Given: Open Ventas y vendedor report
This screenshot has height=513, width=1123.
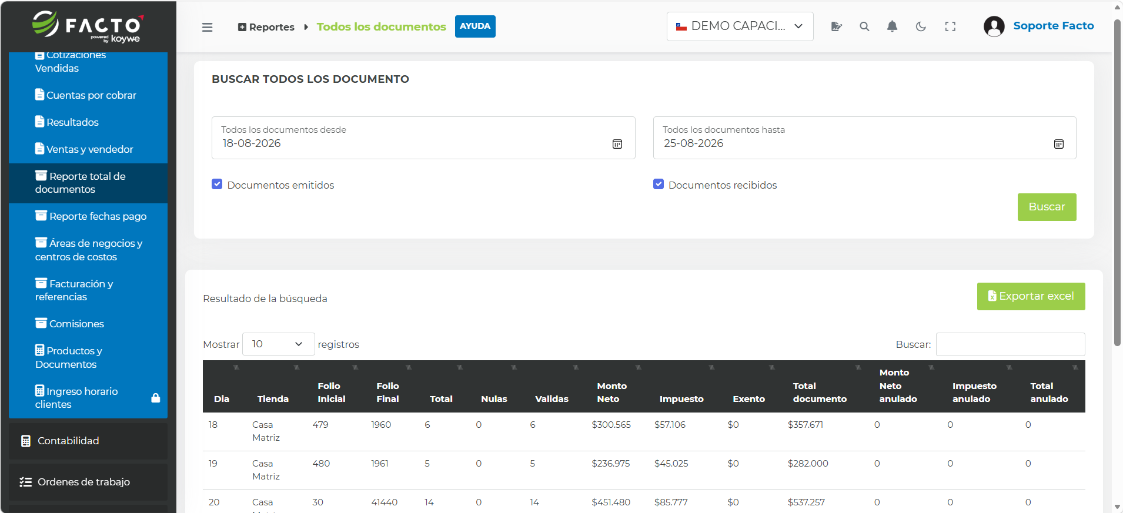Looking at the screenshot, I should point(88,149).
